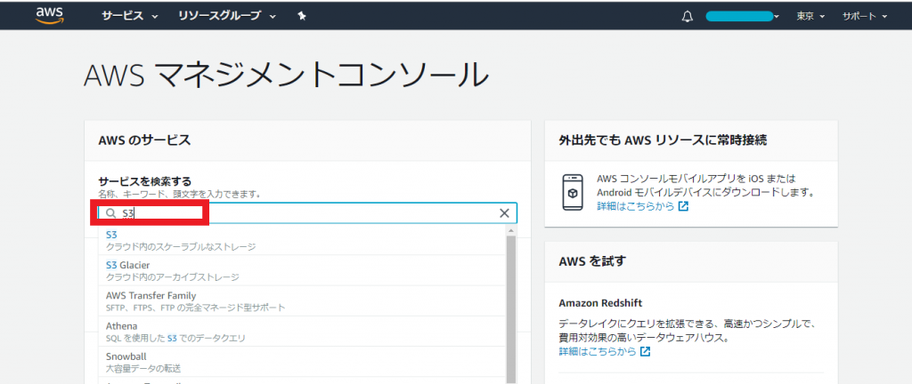Click the AWS のサービス heading
Viewport: 912px width, 384px height.
point(144,140)
